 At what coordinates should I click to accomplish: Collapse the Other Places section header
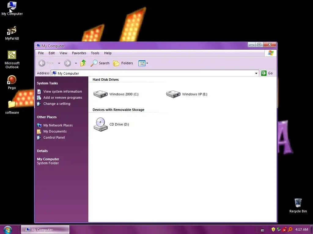click(x=47, y=117)
